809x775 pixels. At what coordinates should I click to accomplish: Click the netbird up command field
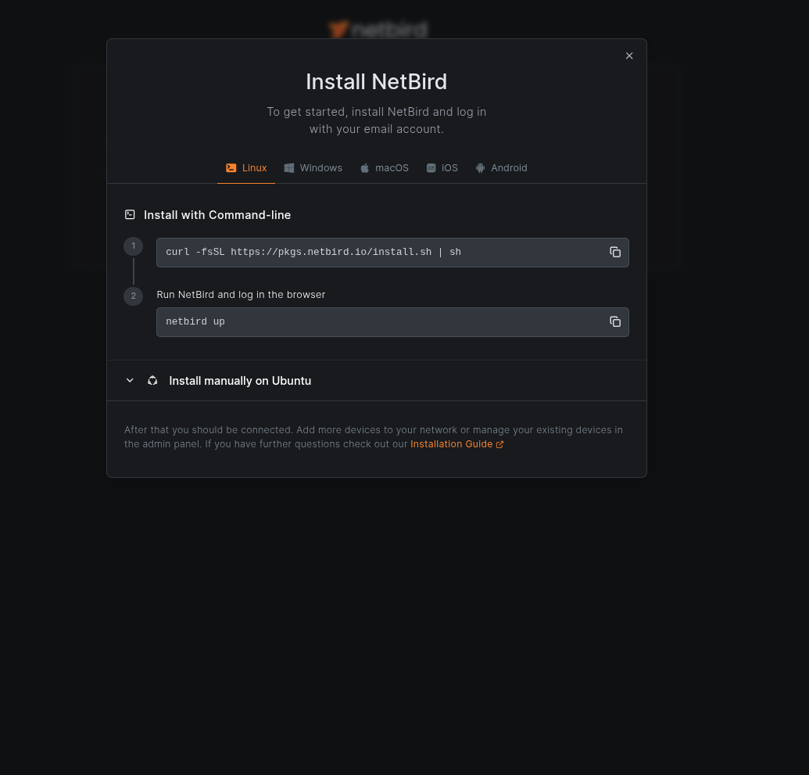tap(375, 321)
